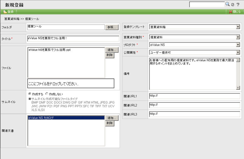
Task: Click the file drop zone box
Action: point(71,83)
